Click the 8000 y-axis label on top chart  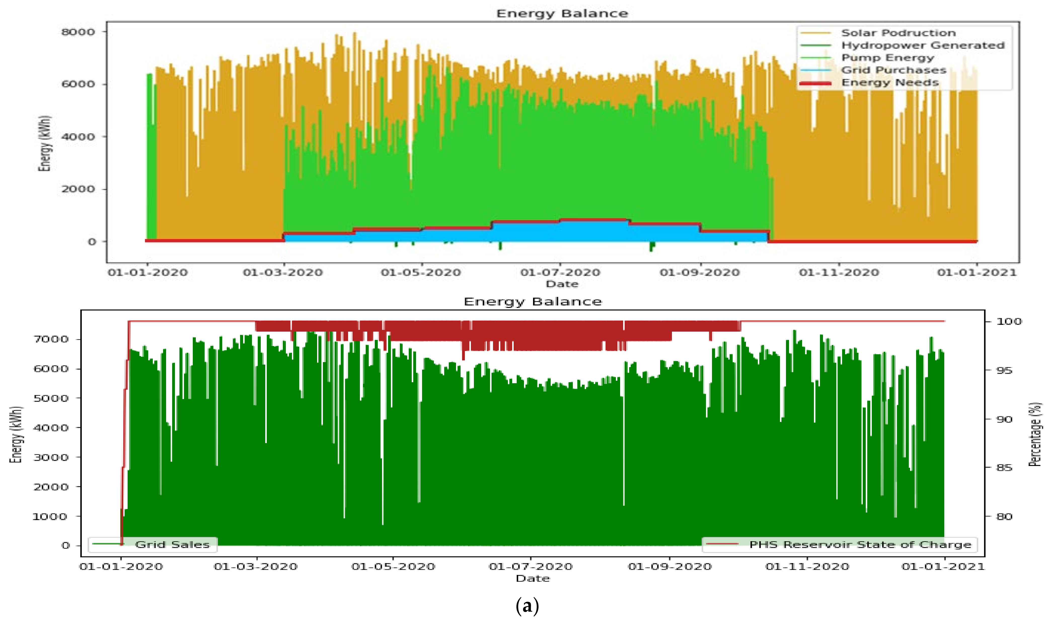coord(78,32)
